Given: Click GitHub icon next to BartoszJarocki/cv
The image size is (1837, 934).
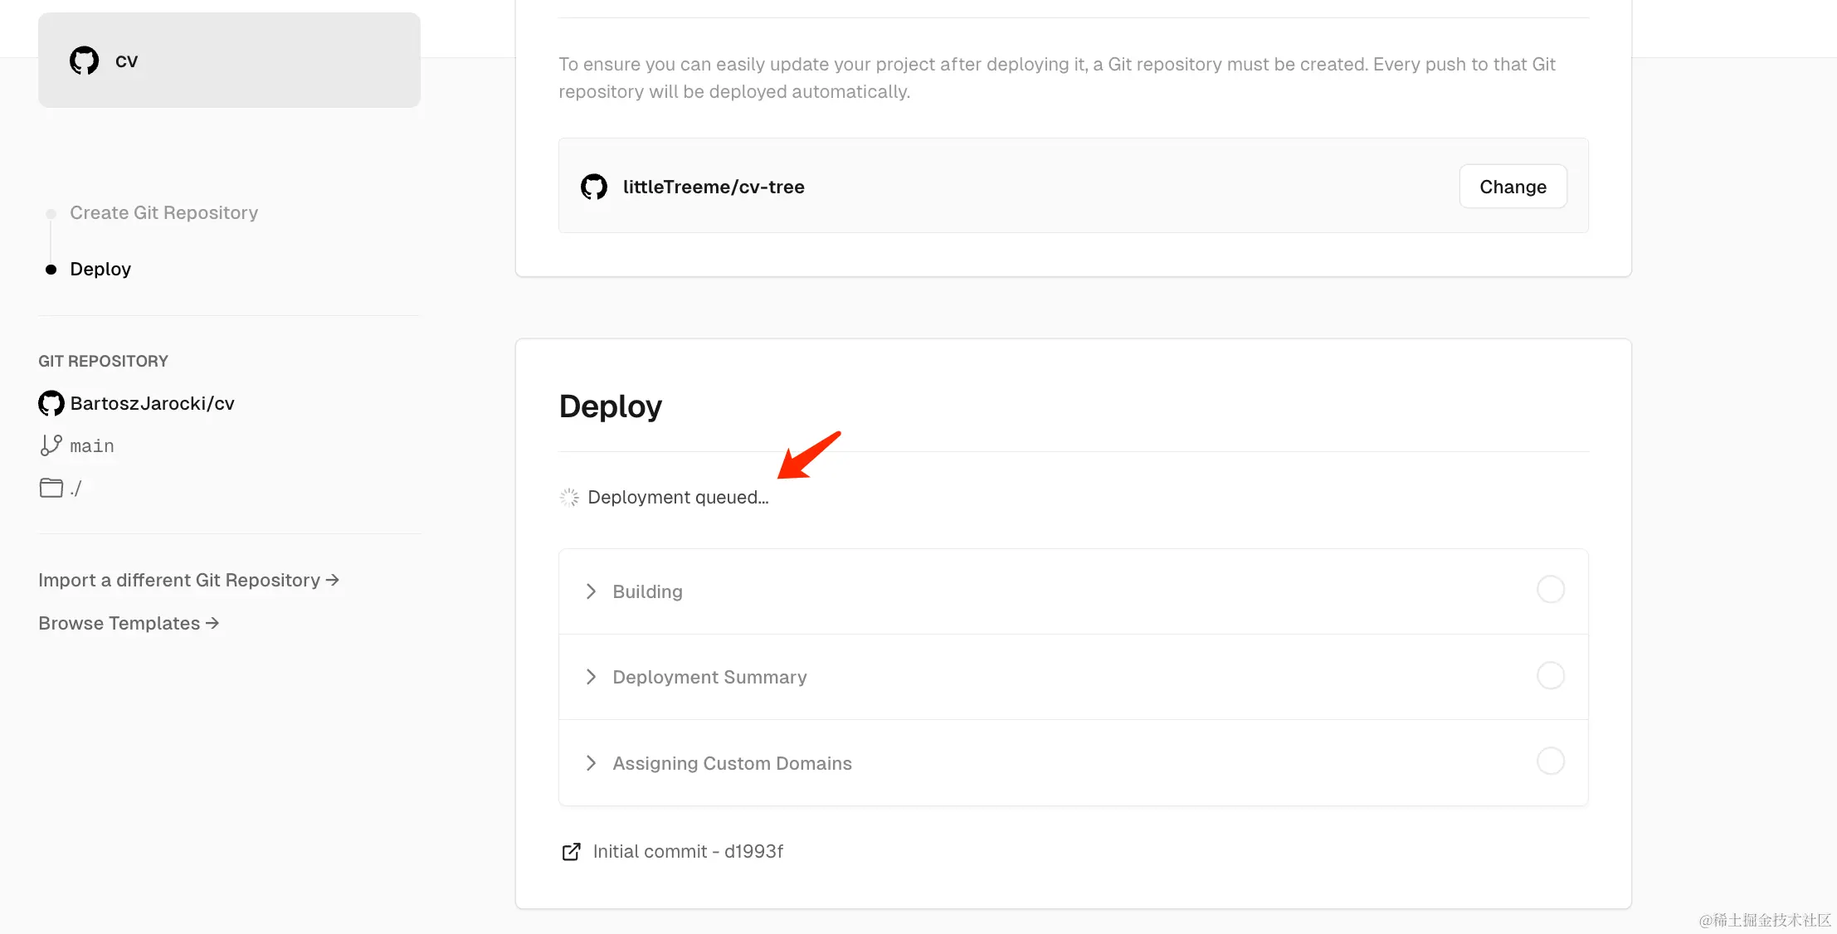Looking at the screenshot, I should tap(51, 403).
